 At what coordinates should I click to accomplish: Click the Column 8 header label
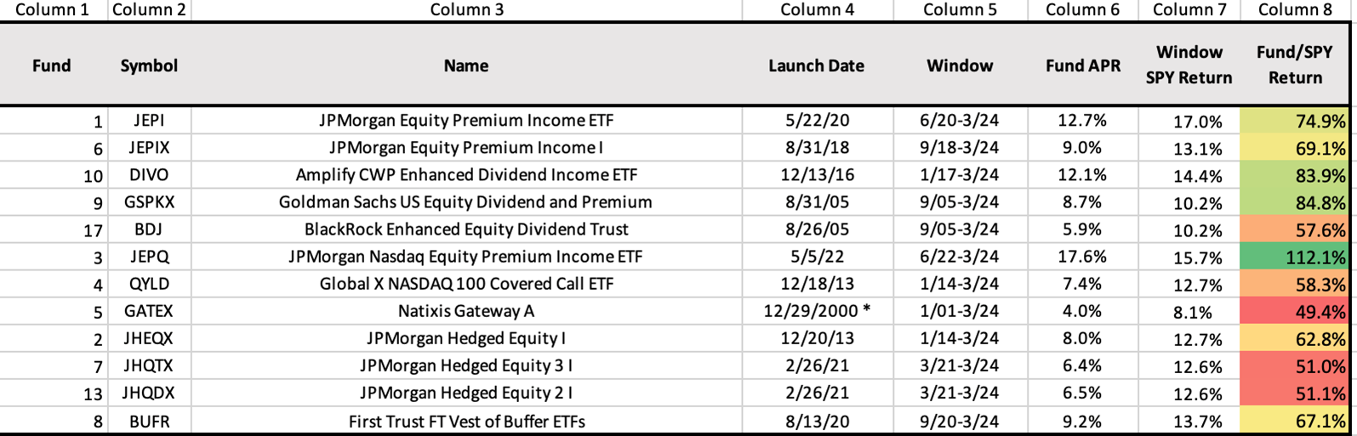click(1294, 9)
